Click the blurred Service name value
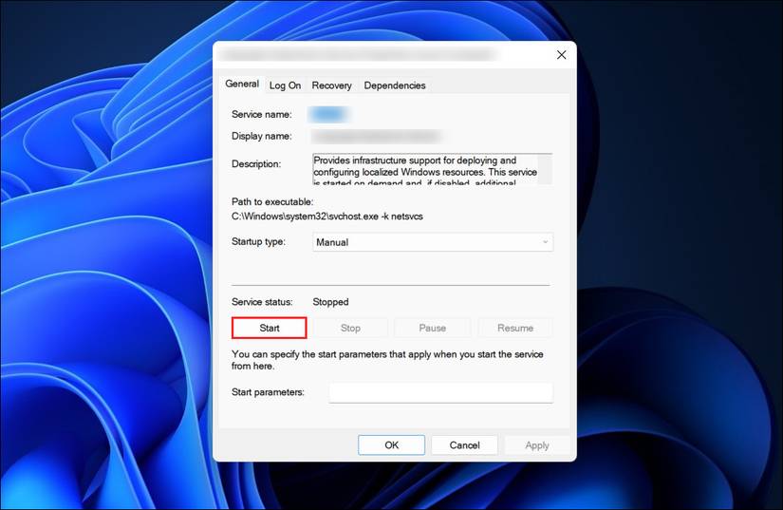 328,114
